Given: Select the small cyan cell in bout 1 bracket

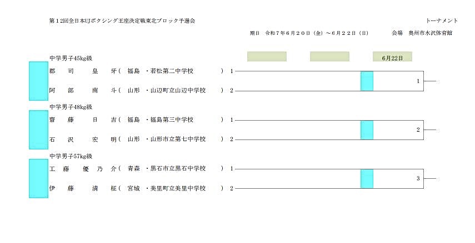Looking at the screenshot, I should 367,81.
